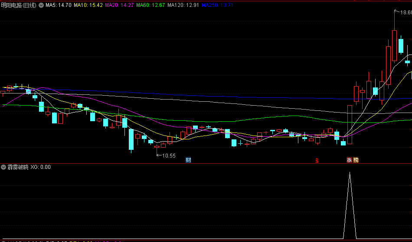Select the tall red candle above 涨 marker

click(350, 125)
